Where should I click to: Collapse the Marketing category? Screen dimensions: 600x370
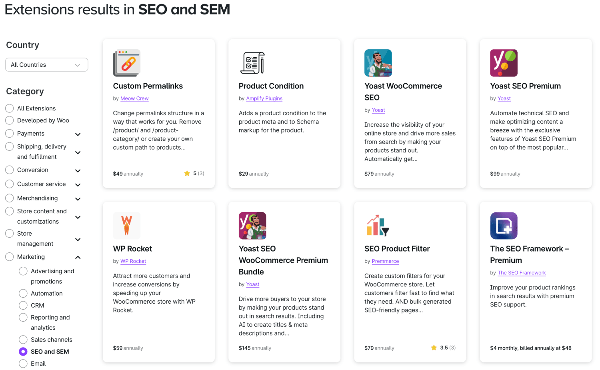pos(78,257)
